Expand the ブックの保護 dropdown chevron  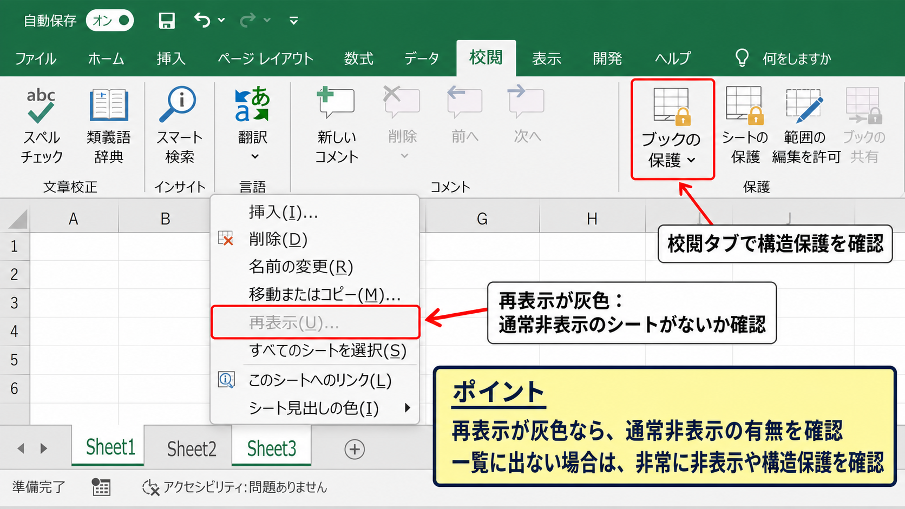[691, 160]
